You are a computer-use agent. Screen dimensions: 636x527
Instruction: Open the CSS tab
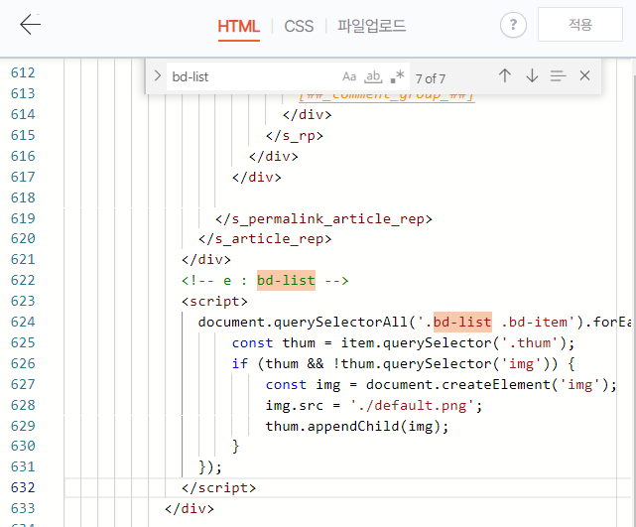click(x=299, y=27)
